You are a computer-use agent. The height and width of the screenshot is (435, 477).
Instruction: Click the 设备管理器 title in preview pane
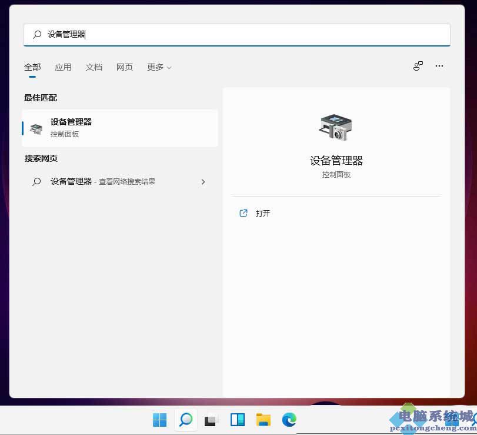[336, 161]
